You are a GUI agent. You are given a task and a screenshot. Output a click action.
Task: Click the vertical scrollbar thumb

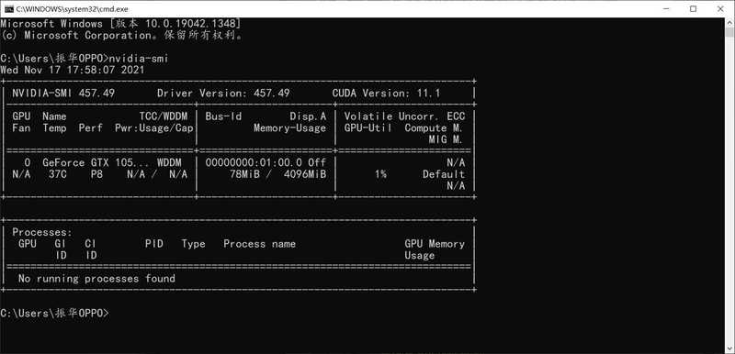pos(729,32)
